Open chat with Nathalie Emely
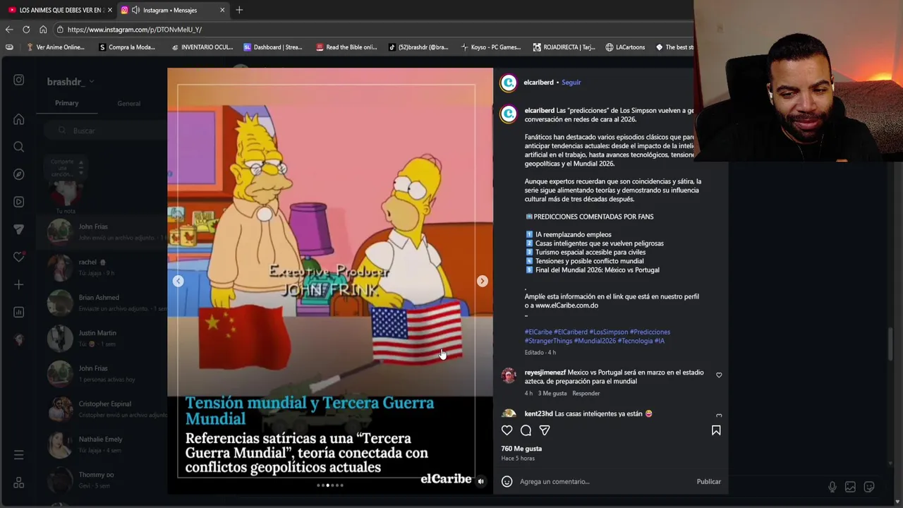Screen dimensions: 903x508 [102, 445]
